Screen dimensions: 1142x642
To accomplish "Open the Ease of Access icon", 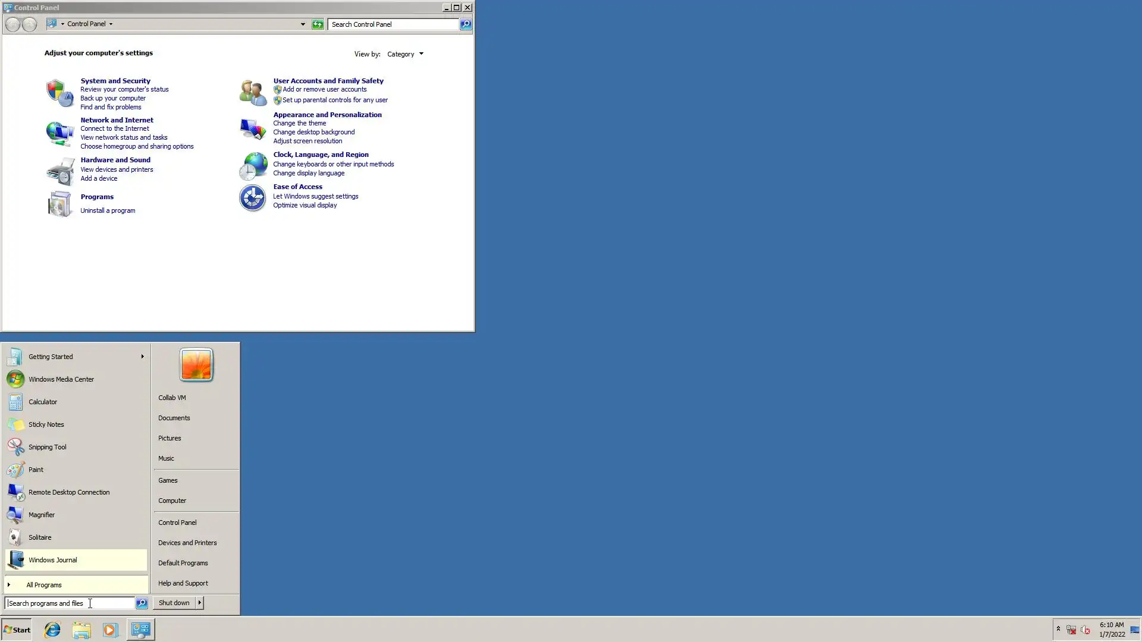I will pyautogui.click(x=253, y=198).
